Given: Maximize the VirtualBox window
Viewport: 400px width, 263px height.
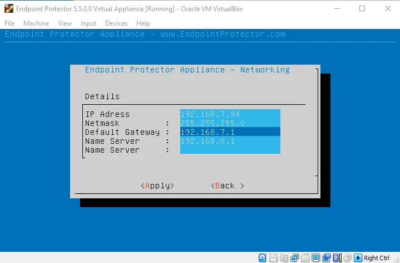Looking at the screenshot, I should (x=362, y=8).
